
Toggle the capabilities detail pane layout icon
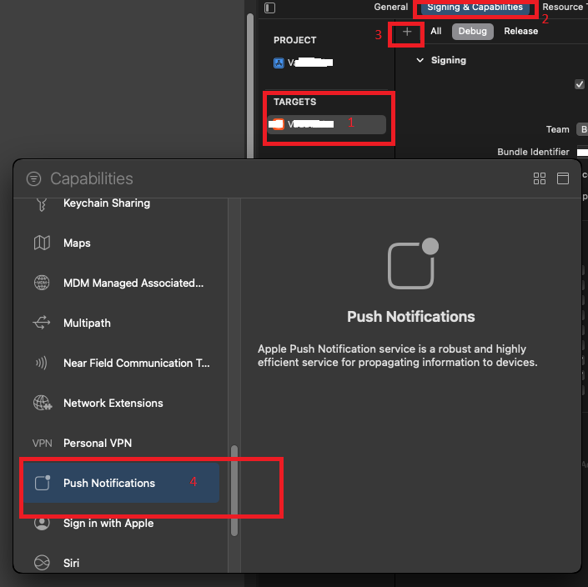[x=562, y=178]
